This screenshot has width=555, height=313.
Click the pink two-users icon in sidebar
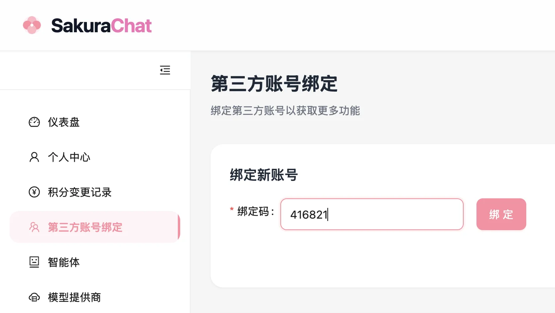[34, 227]
